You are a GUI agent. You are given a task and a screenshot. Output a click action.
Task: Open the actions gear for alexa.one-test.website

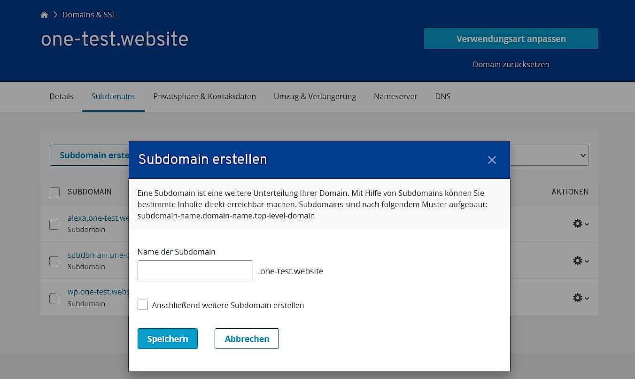pyautogui.click(x=577, y=224)
